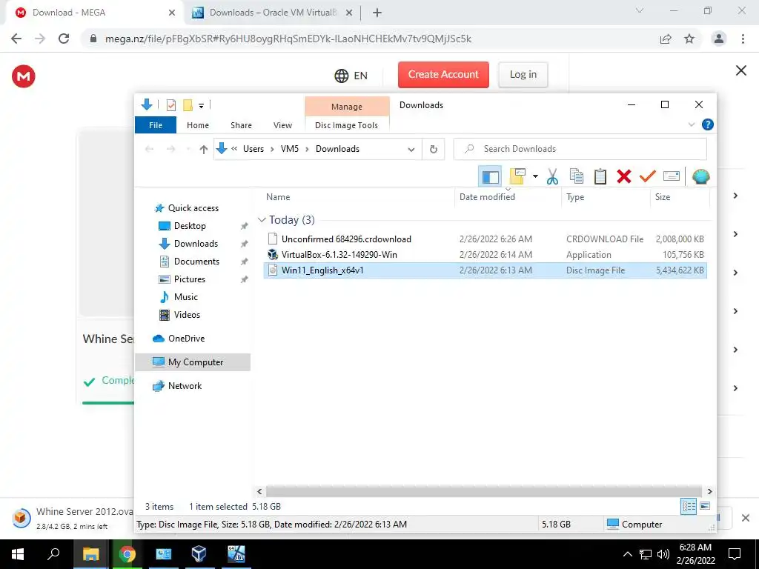Viewport: 759px width, 569px height.
Task: Open a new Chrome tab
Action: click(377, 13)
